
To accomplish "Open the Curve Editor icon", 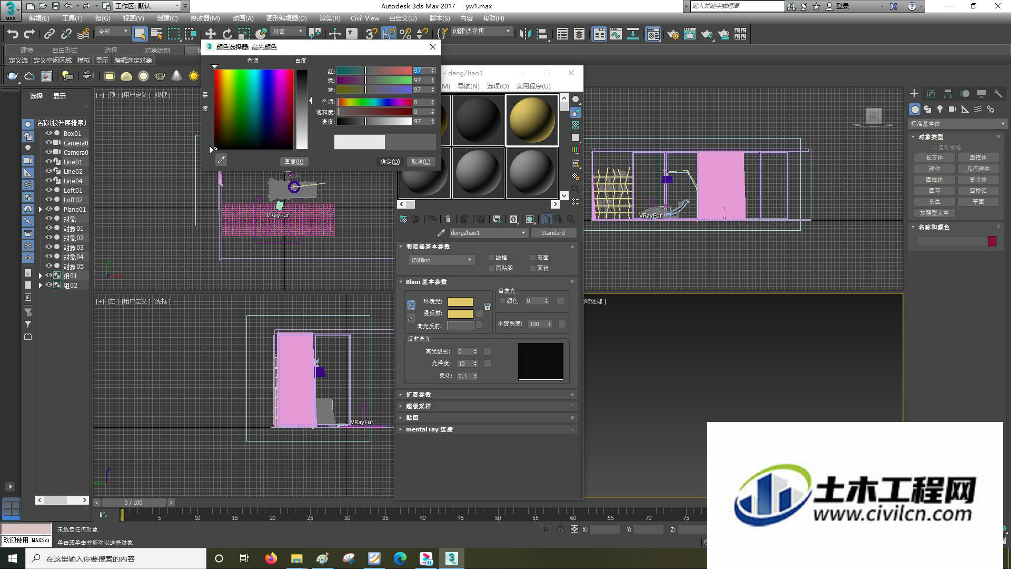I will click(616, 34).
